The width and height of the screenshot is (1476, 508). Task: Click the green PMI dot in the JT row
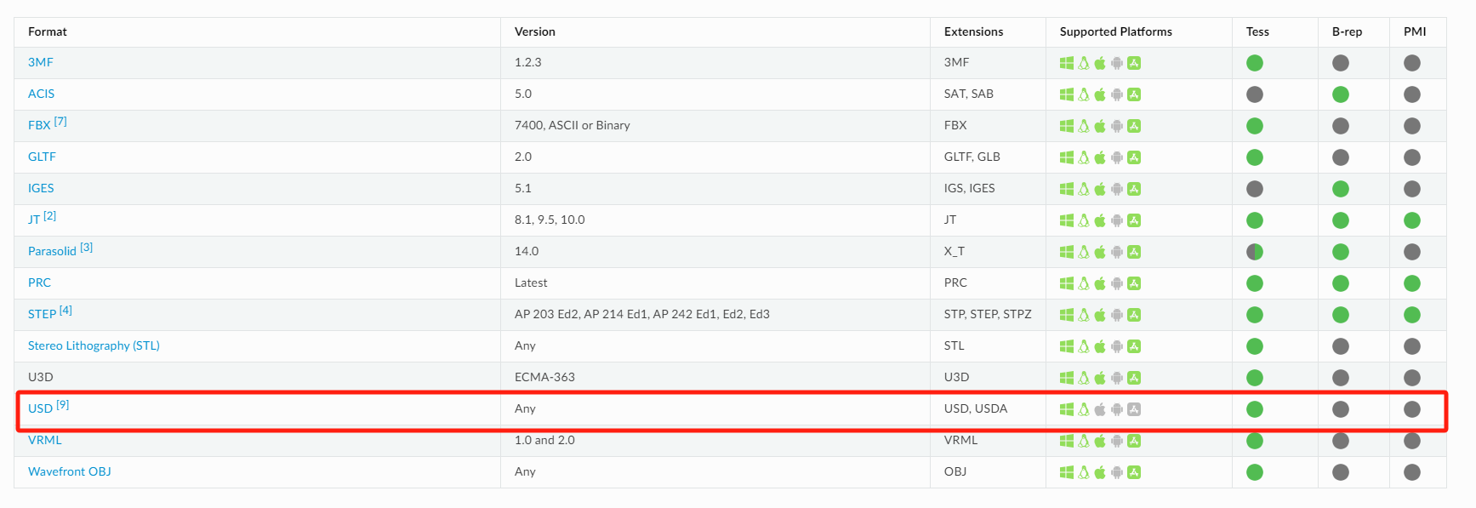coord(1412,220)
